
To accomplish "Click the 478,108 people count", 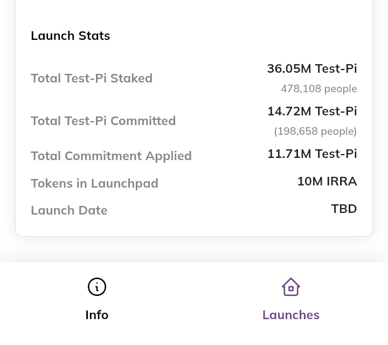I will click(x=318, y=89).
